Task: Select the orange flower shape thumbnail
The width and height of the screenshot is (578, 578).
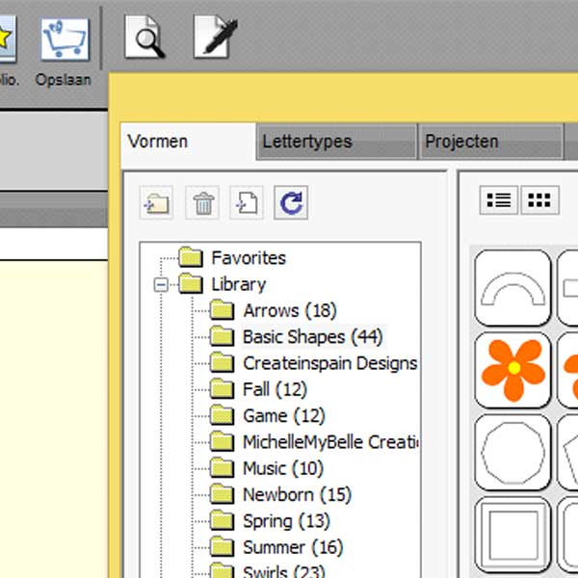Action: pyautogui.click(x=512, y=370)
